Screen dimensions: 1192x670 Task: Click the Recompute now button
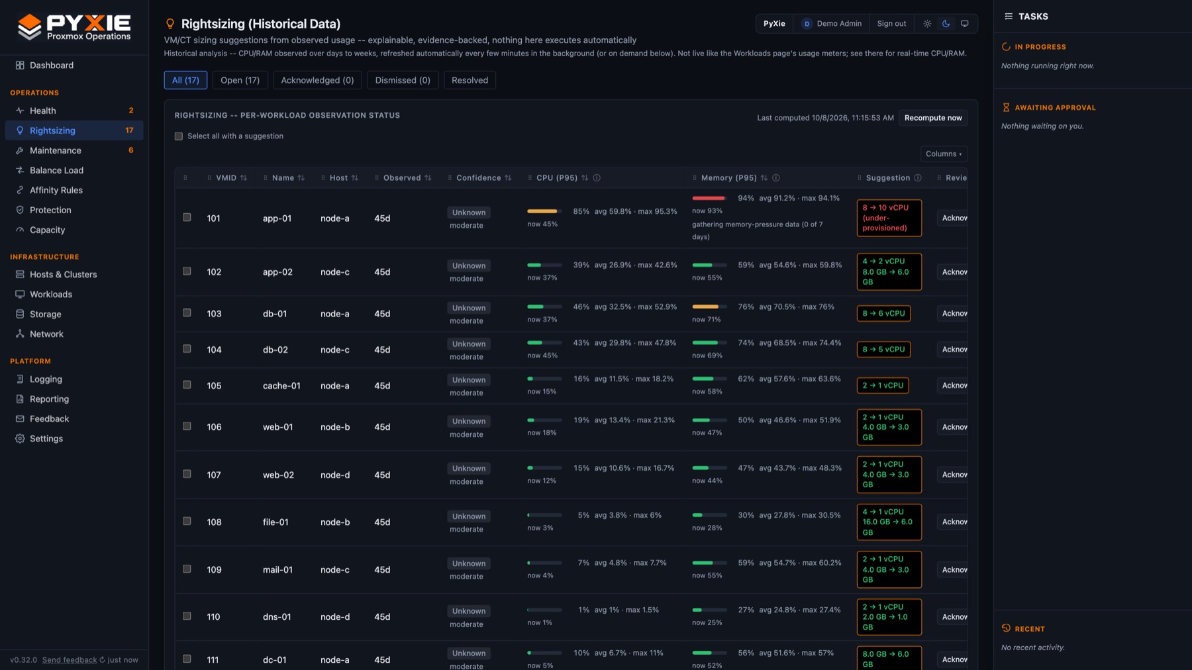(x=933, y=118)
